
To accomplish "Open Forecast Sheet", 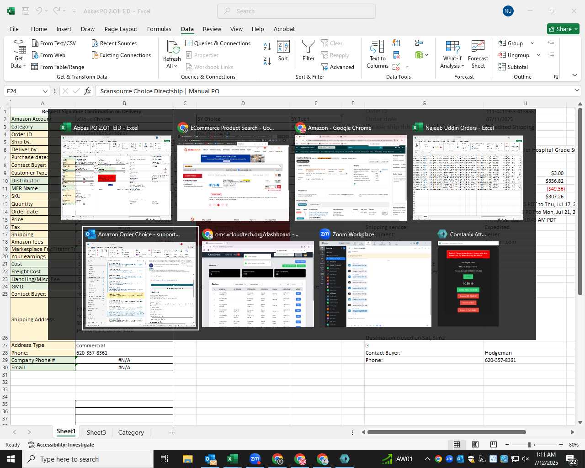I will pyautogui.click(x=478, y=54).
